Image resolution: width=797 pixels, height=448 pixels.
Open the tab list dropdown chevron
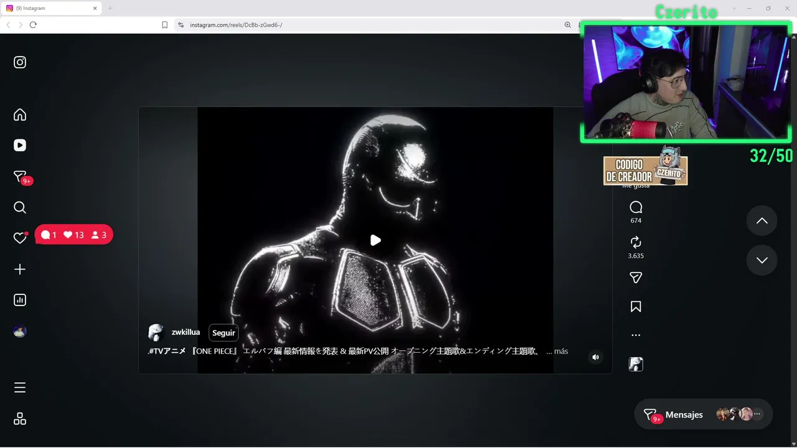click(734, 8)
